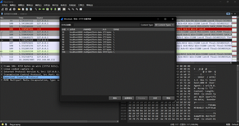Click packet list horizontal scrollbar

pyautogui.click(x=116, y=63)
